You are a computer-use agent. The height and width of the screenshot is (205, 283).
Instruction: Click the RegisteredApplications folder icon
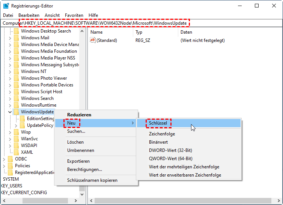click(x=11, y=172)
